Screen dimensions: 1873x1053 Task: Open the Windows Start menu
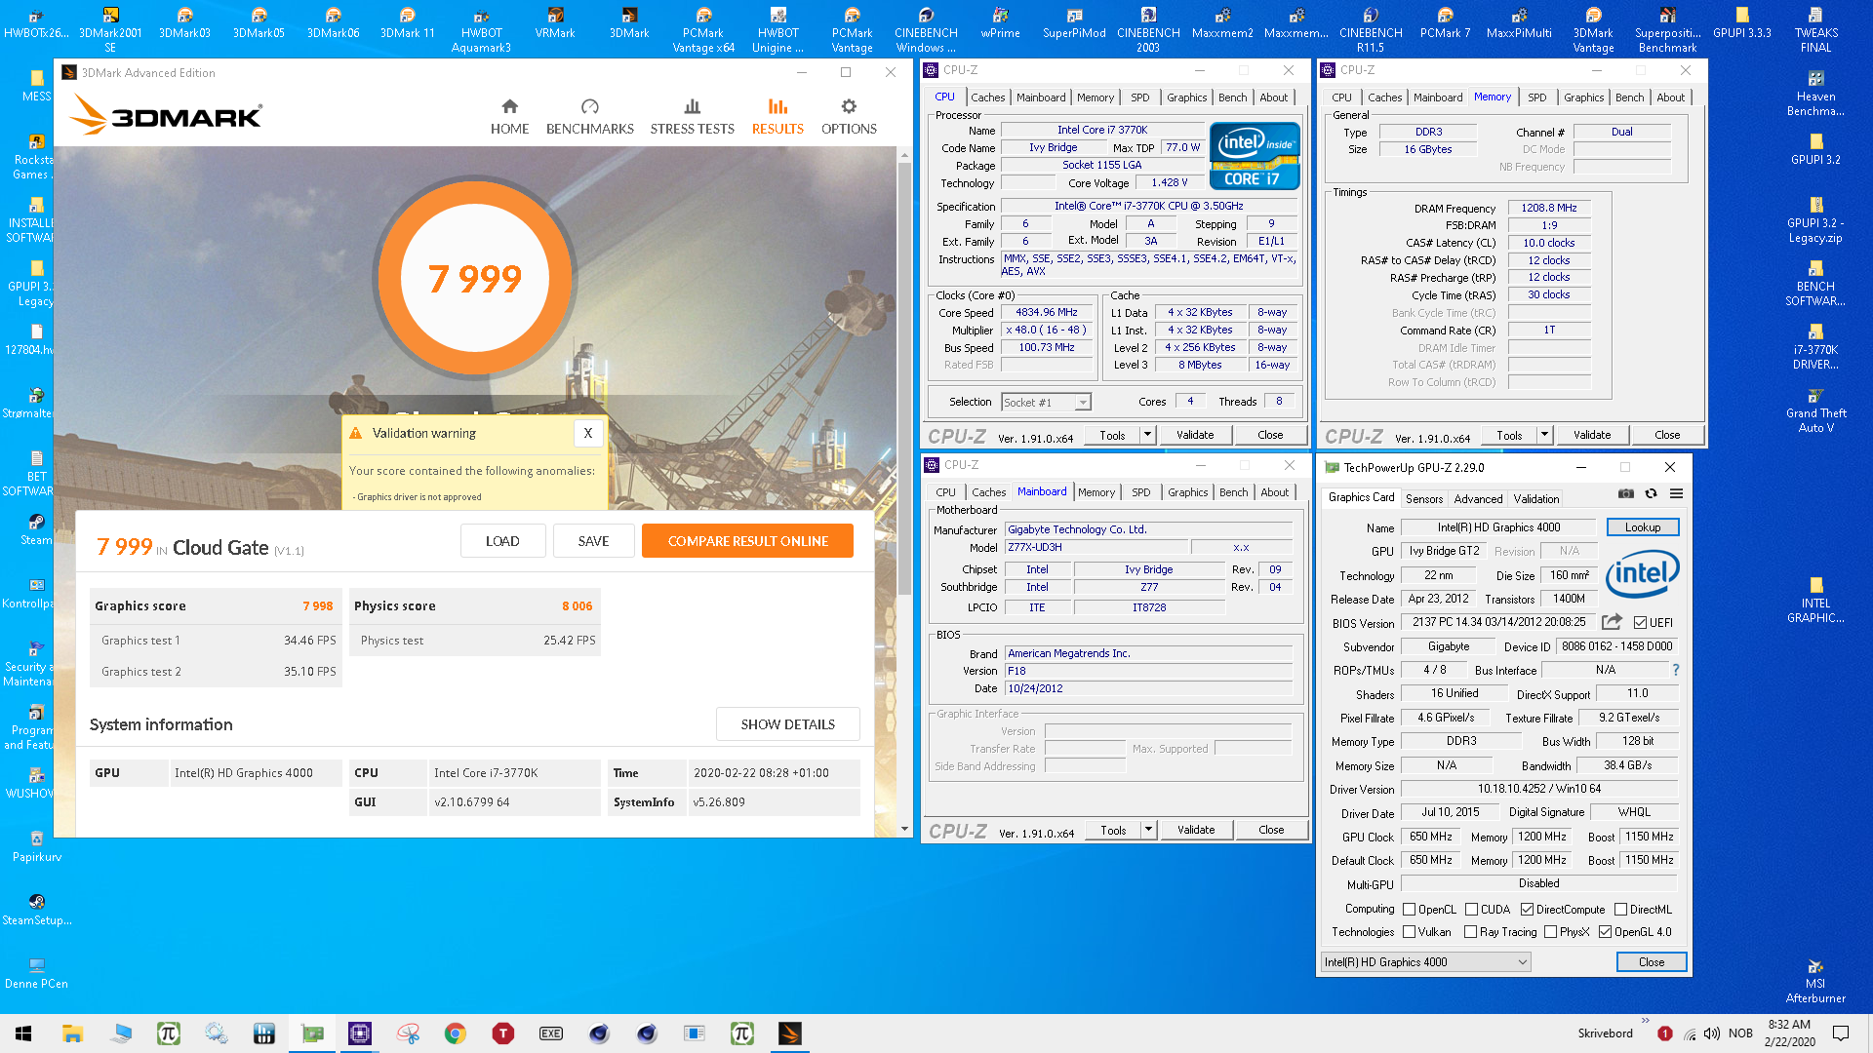tap(23, 1033)
